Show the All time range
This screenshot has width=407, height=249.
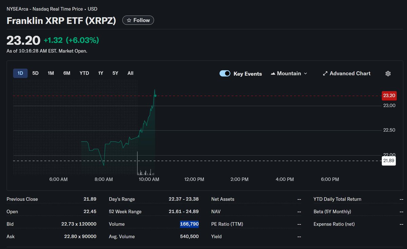tap(130, 73)
